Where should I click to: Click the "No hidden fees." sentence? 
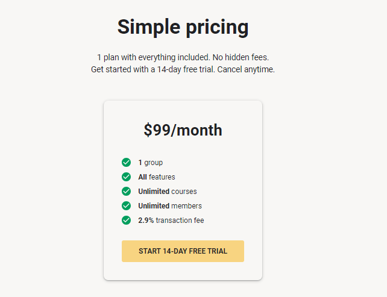pyautogui.click(x=241, y=57)
